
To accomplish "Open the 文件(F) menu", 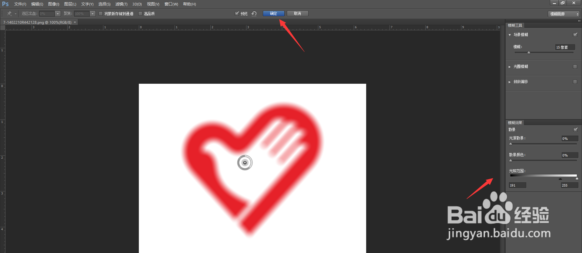I will [x=20, y=4].
